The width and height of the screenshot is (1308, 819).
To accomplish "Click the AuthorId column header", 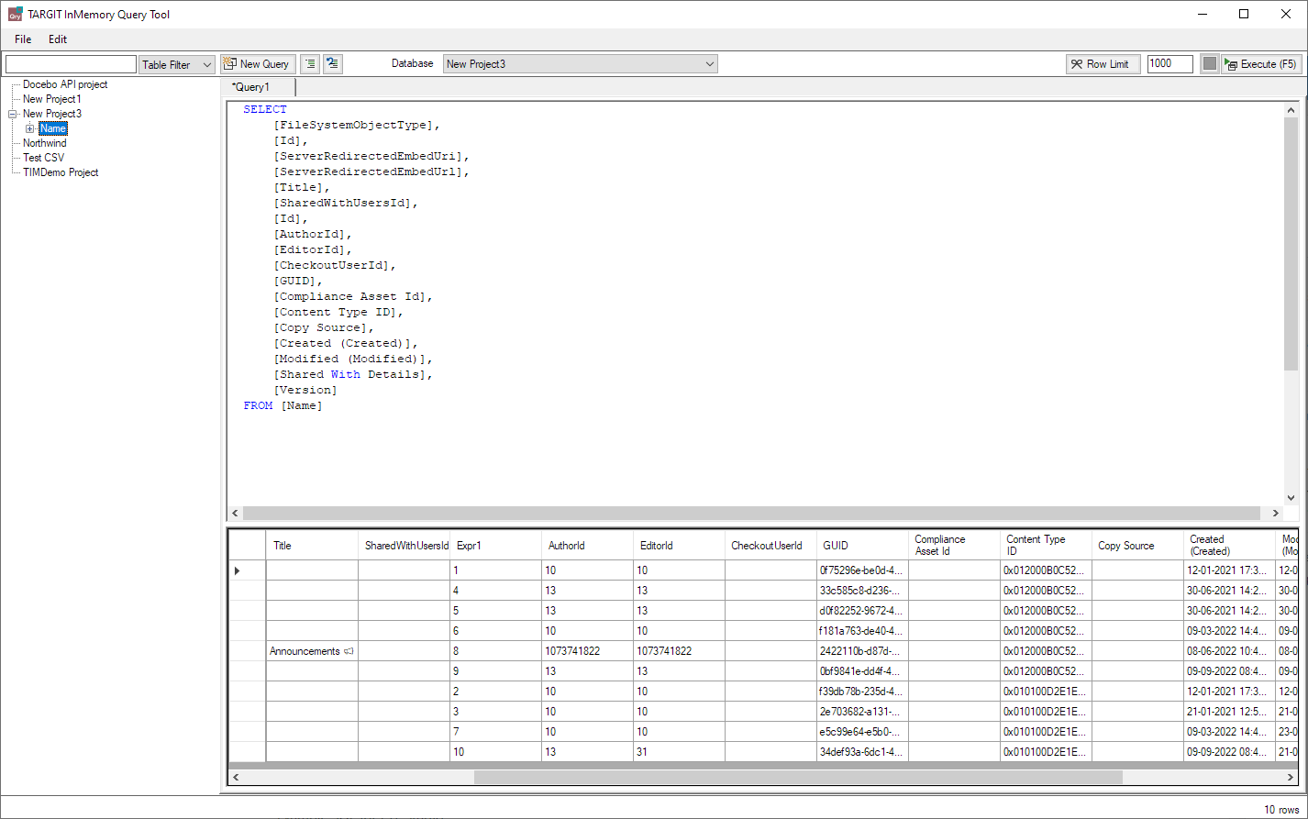I will coord(587,545).
